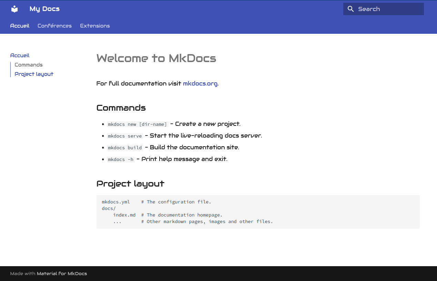
Task: Click the mkdocs serve code snippet
Action: (125, 136)
